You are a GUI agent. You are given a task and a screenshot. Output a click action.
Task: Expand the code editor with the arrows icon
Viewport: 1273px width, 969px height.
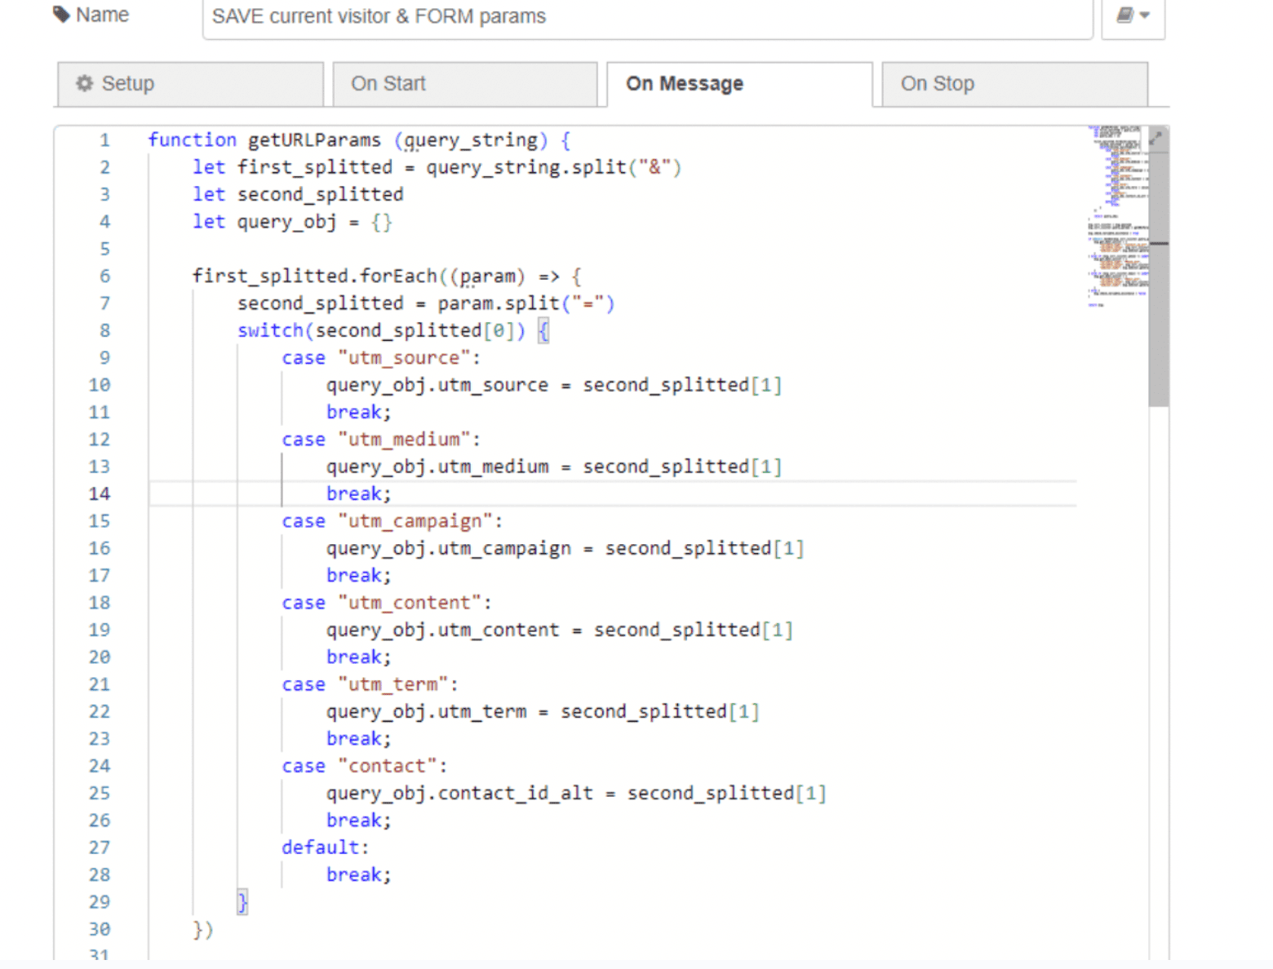coord(1156,138)
